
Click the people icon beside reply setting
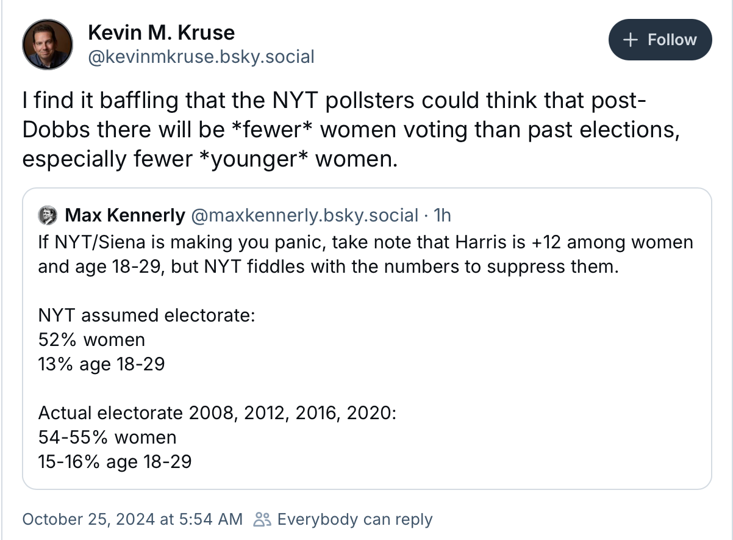pyautogui.click(x=262, y=519)
